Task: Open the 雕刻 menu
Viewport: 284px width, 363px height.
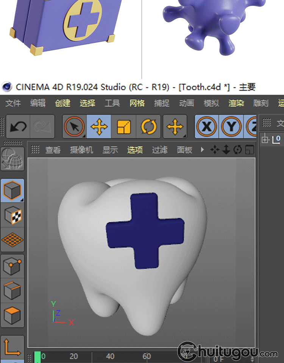Action: coord(261,103)
